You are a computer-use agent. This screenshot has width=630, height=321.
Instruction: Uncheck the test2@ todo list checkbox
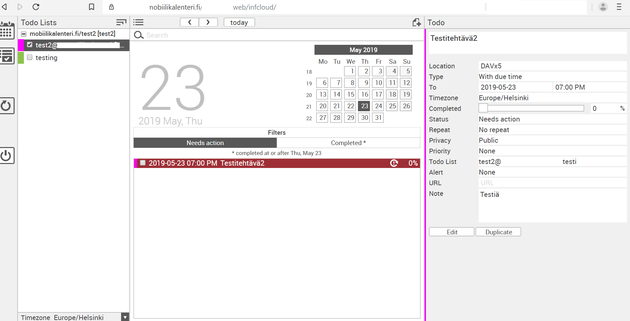point(30,45)
